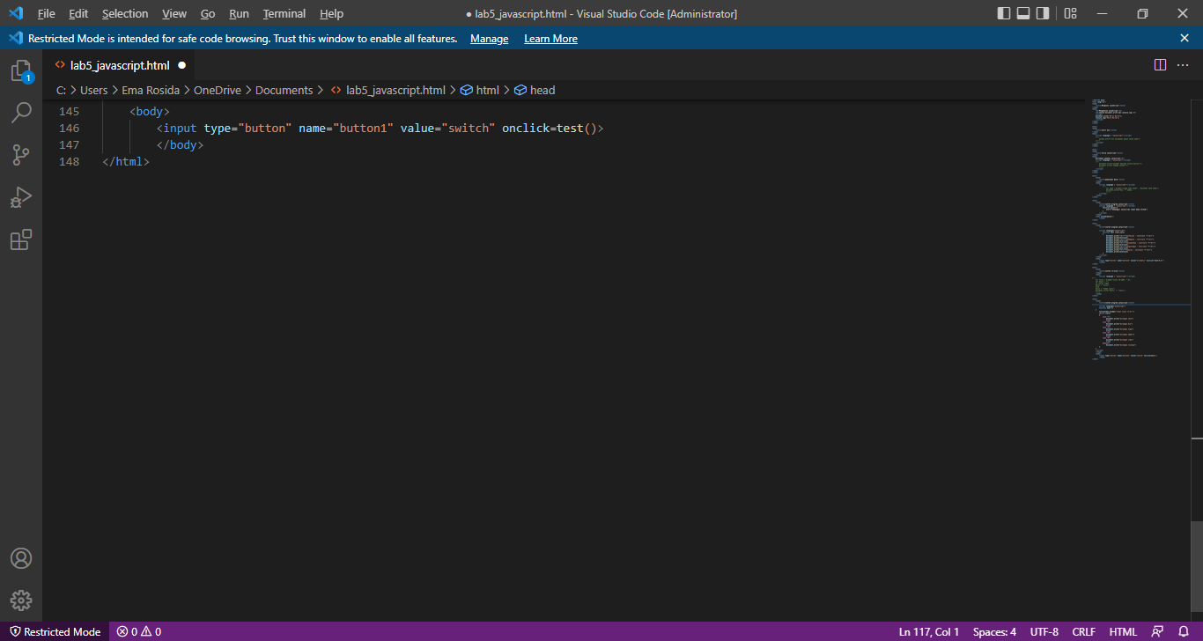Click Restricted Mode in status bar
This screenshot has width=1203, height=641.
pyautogui.click(x=55, y=631)
